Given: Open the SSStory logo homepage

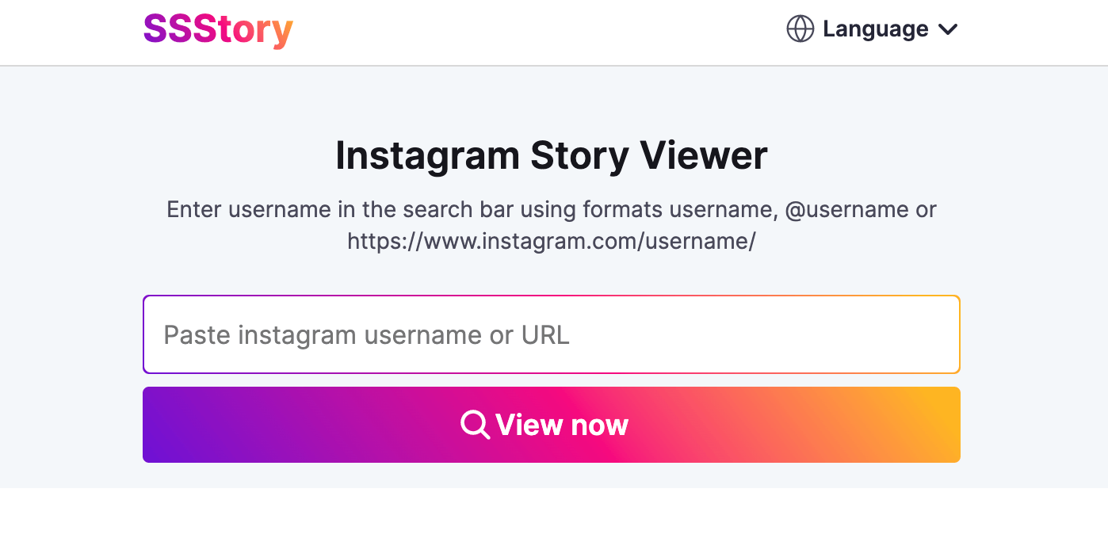Looking at the screenshot, I should [x=218, y=30].
